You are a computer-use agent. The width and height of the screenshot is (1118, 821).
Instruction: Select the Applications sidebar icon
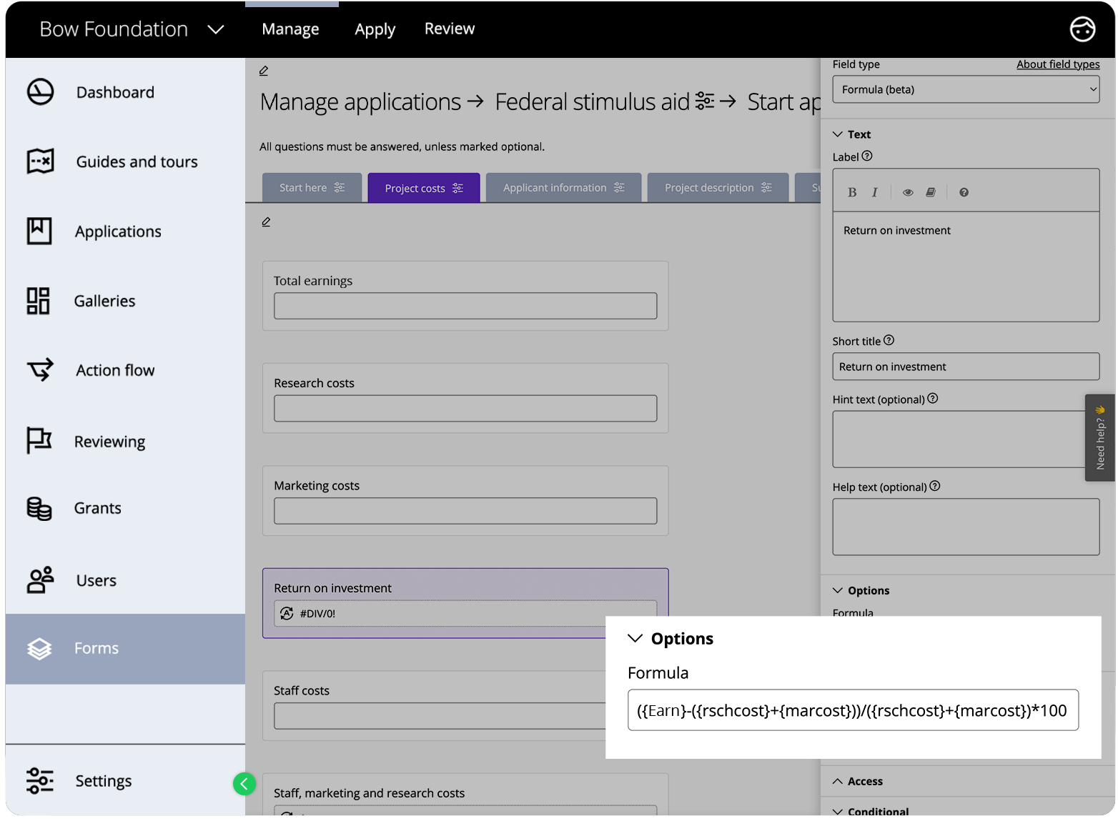(x=41, y=231)
